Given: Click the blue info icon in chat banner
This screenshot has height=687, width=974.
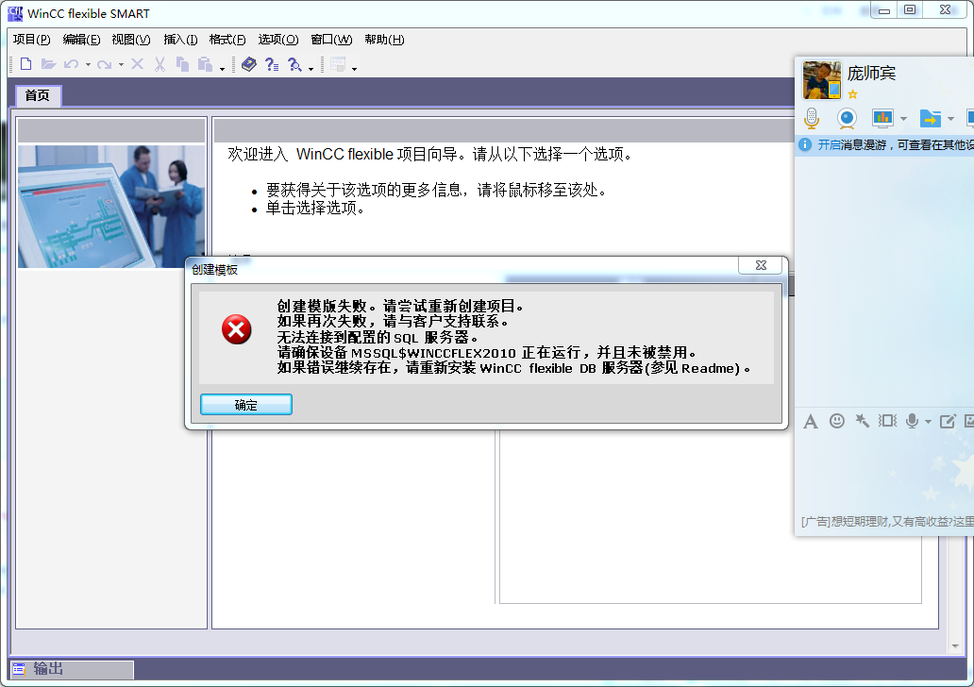Looking at the screenshot, I should pos(805,144).
